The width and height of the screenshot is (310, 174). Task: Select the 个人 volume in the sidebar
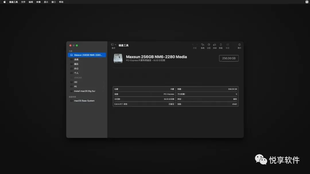[x=87, y=73]
